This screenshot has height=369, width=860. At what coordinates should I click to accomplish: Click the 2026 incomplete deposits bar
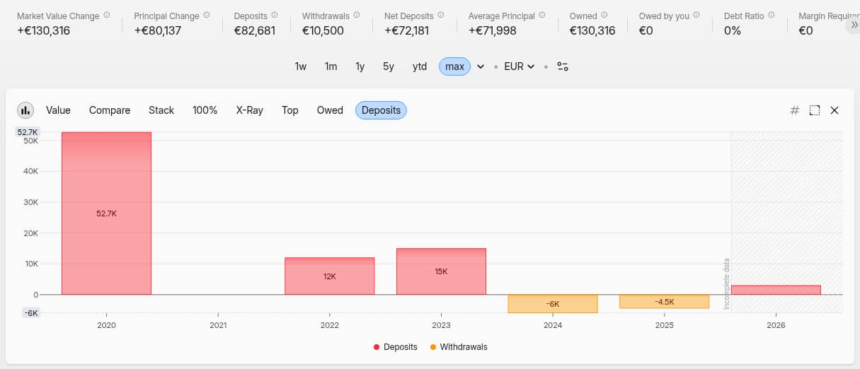tap(776, 290)
